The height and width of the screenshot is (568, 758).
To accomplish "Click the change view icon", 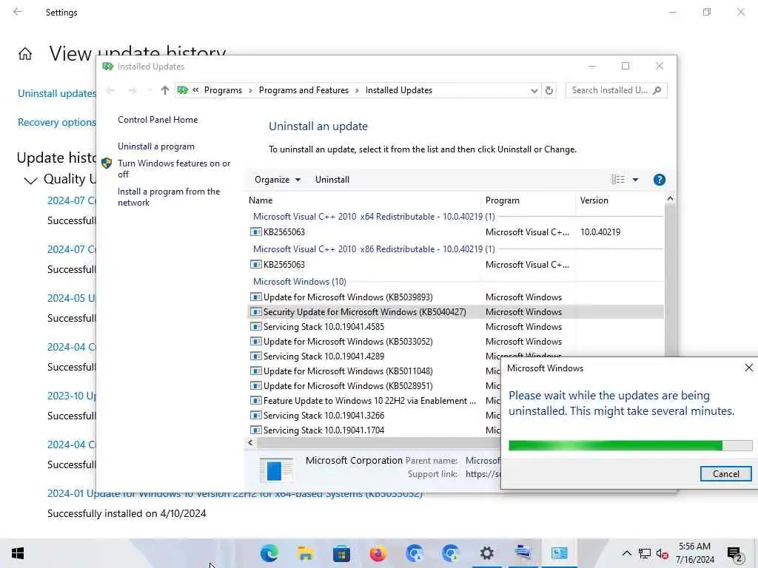I will (618, 180).
